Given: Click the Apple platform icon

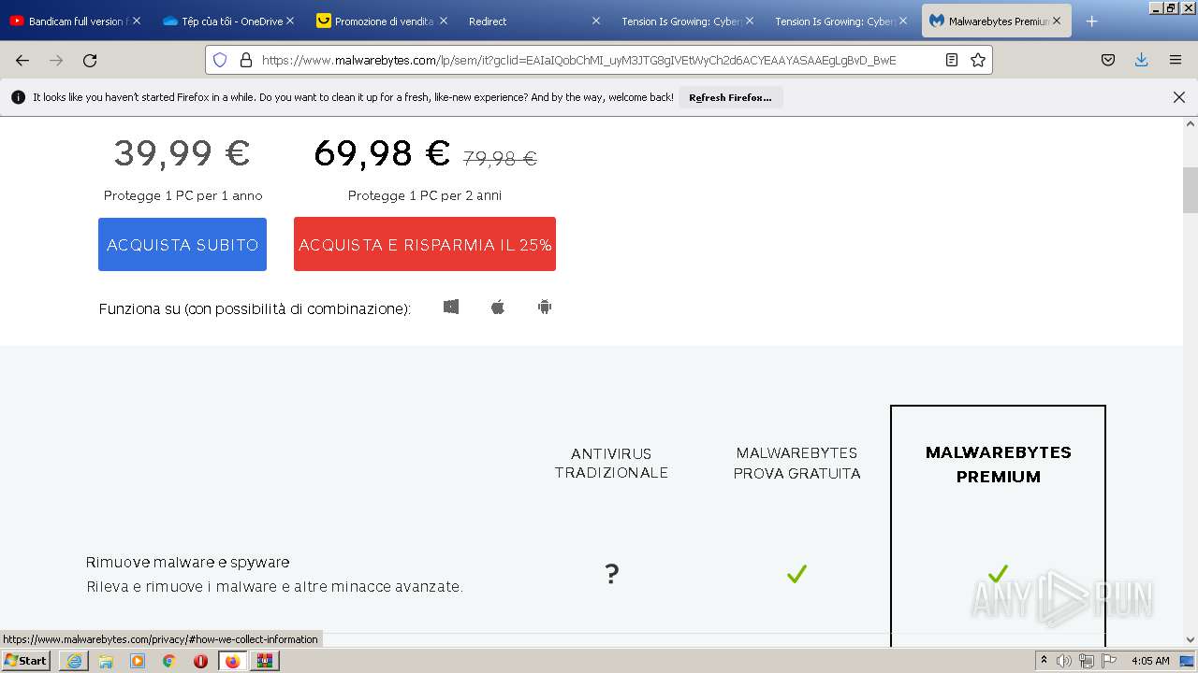Looking at the screenshot, I should 498,307.
